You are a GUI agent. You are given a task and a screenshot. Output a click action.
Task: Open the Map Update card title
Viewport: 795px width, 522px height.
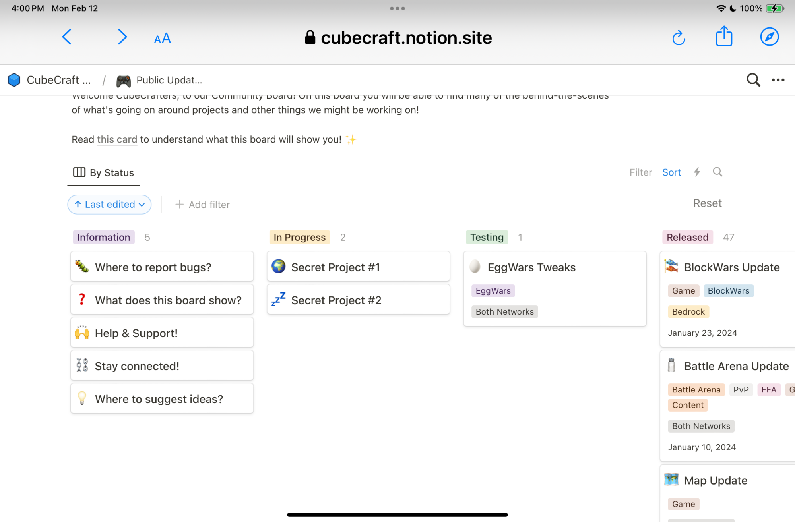pyautogui.click(x=715, y=481)
